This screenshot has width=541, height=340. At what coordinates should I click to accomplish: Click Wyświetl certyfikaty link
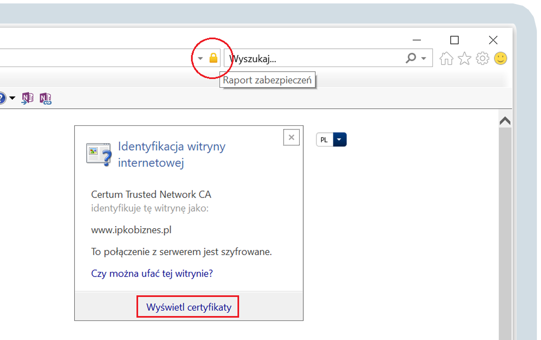(x=188, y=307)
